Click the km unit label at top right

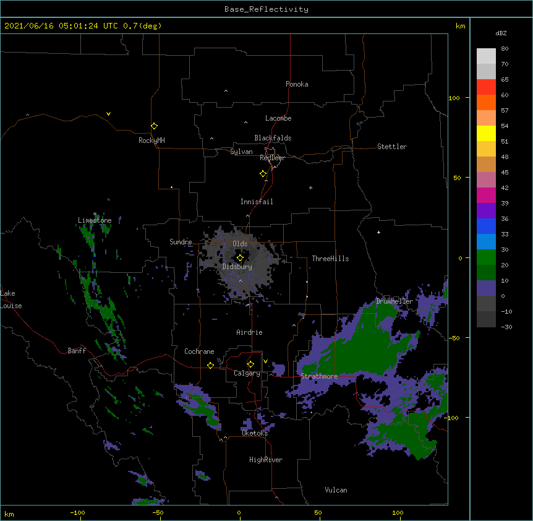tap(460, 26)
